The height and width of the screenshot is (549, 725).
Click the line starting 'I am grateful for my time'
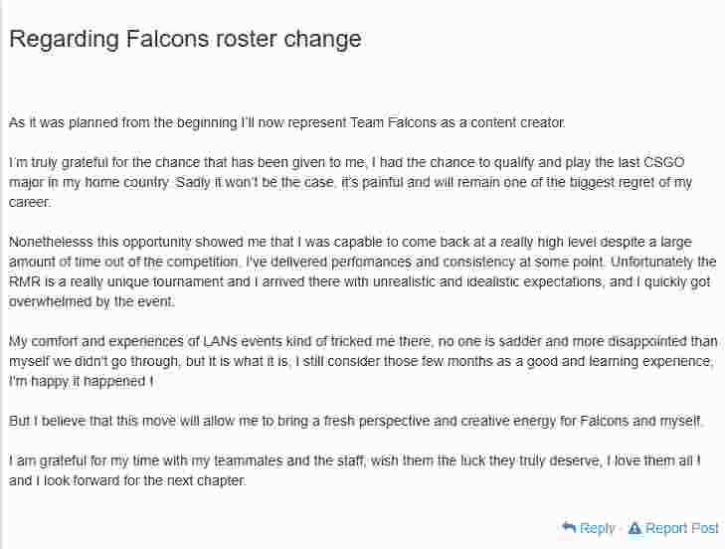(x=355, y=460)
